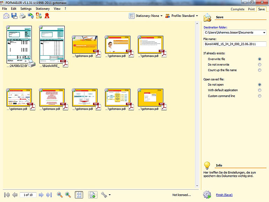Click the File name input field

click(x=235, y=44)
